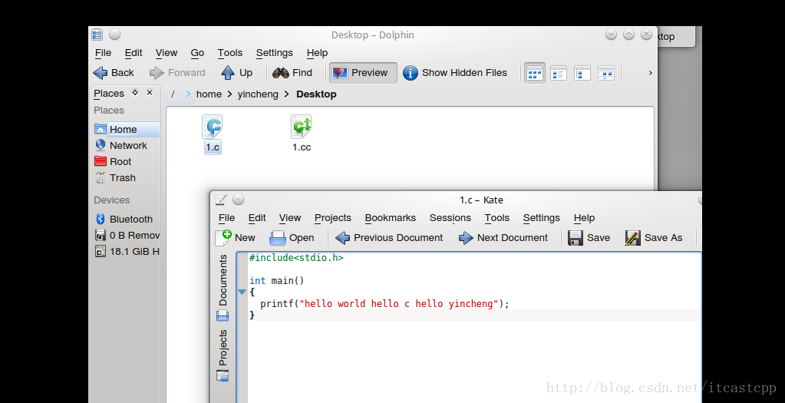The width and height of the screenshot is (785, 403).
Task: Expand breadcrumb arrow after root slash
Action: (x=188, y=94)
